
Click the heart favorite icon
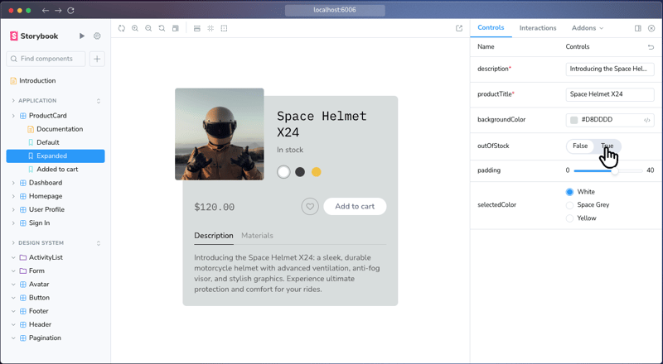coord(310,207)
